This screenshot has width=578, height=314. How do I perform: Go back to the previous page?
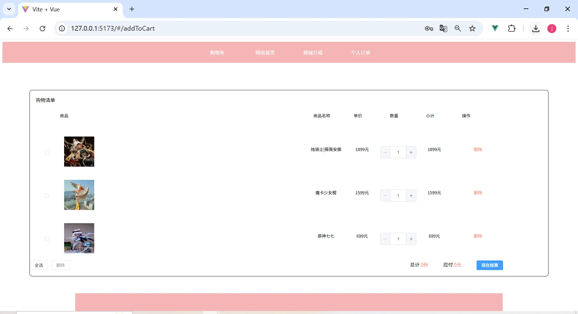pos(10,29)
